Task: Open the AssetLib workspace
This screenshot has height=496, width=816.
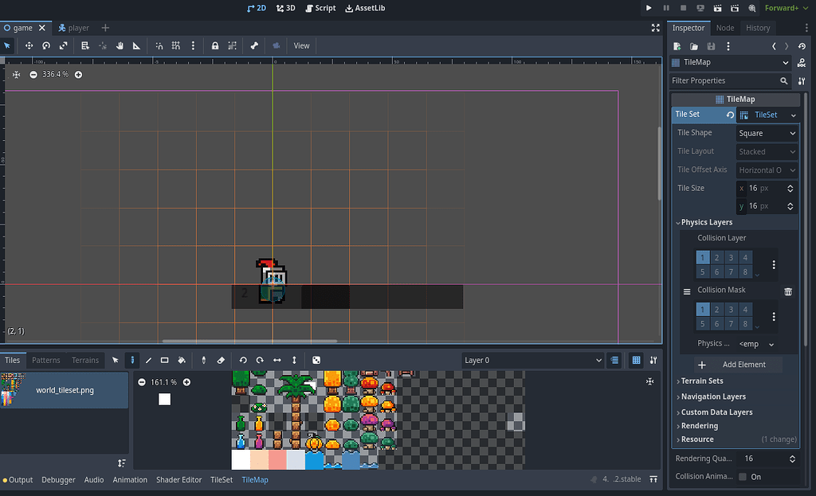Action: point(365,8)
